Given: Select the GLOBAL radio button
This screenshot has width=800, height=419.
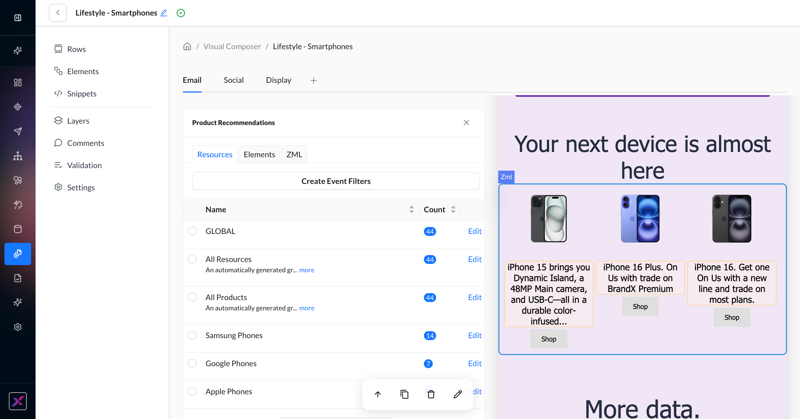Looking at the screenshot, I should [x=192, y=231].
